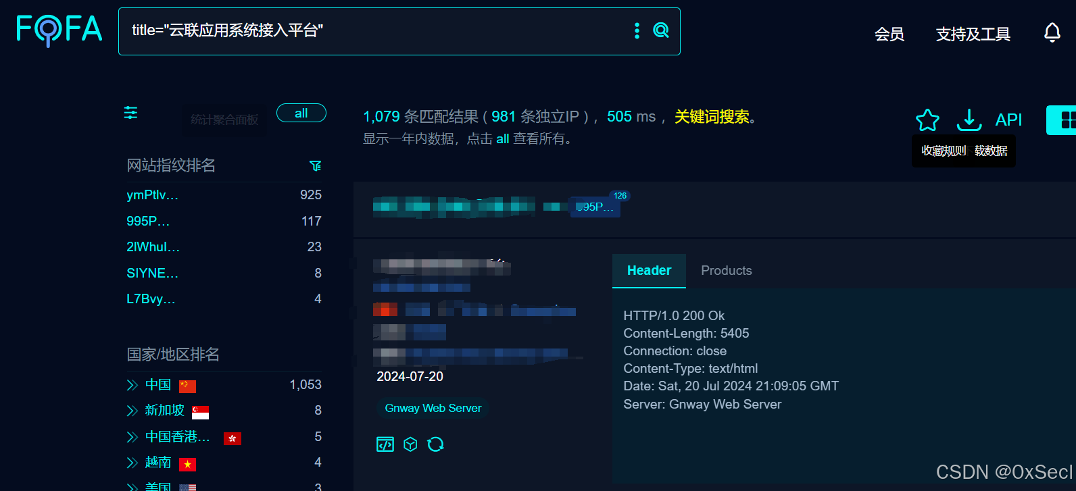This screenshot has width=1076, height=491.
Task: Click the API link
Action: (1008, 120)
